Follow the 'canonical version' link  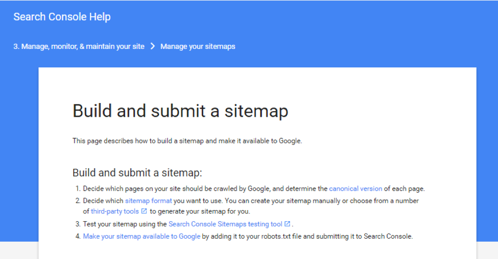coord(355,189)
